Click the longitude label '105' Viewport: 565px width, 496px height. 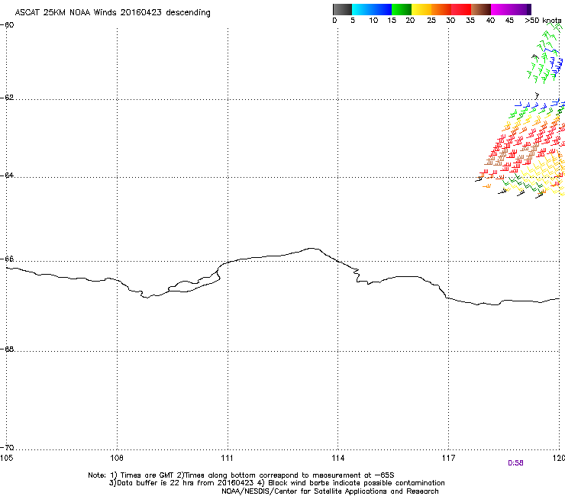pos(6,458)
